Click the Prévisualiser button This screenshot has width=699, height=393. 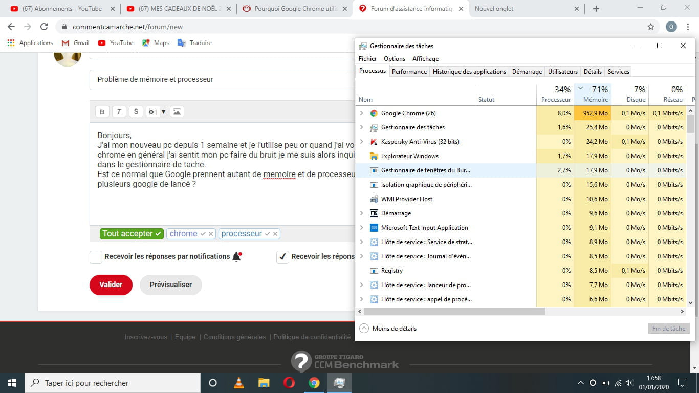click(x=170, y=285)
